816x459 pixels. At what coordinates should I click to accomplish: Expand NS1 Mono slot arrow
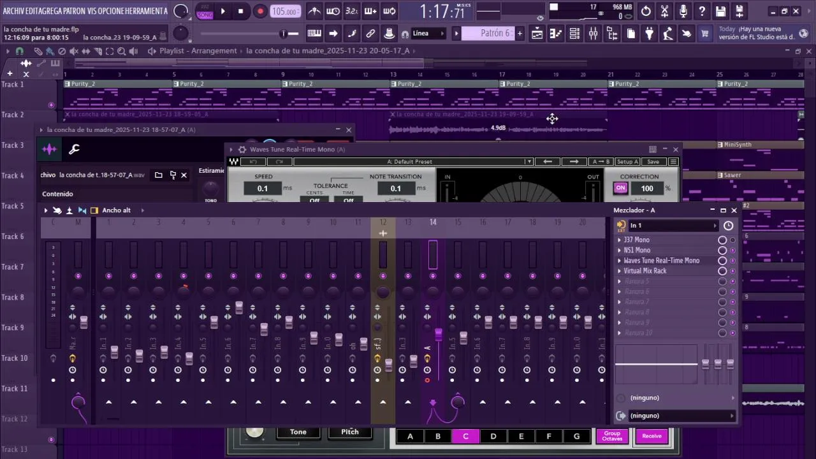(619, 251)
